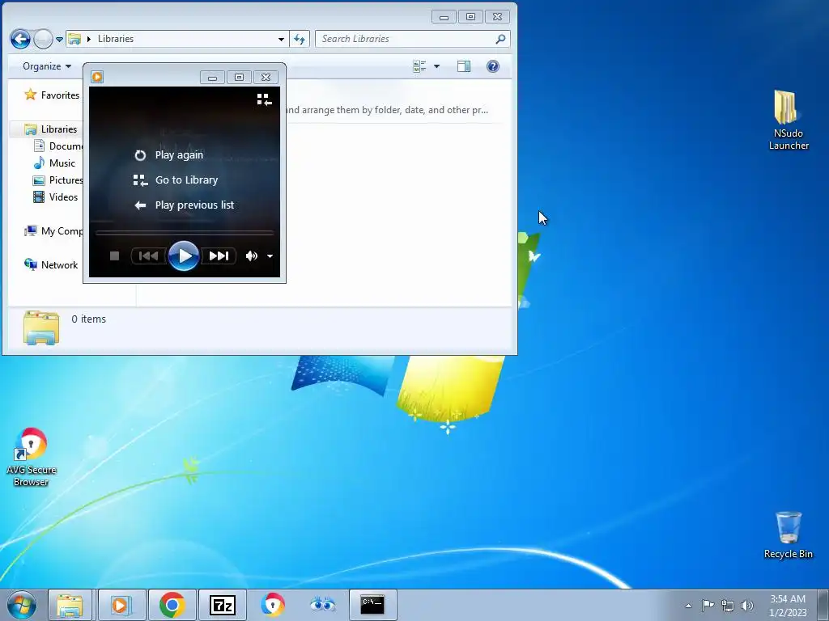829x621 pixels.
Task: Click the path arrow before Libraries
Action: point(89,39)
